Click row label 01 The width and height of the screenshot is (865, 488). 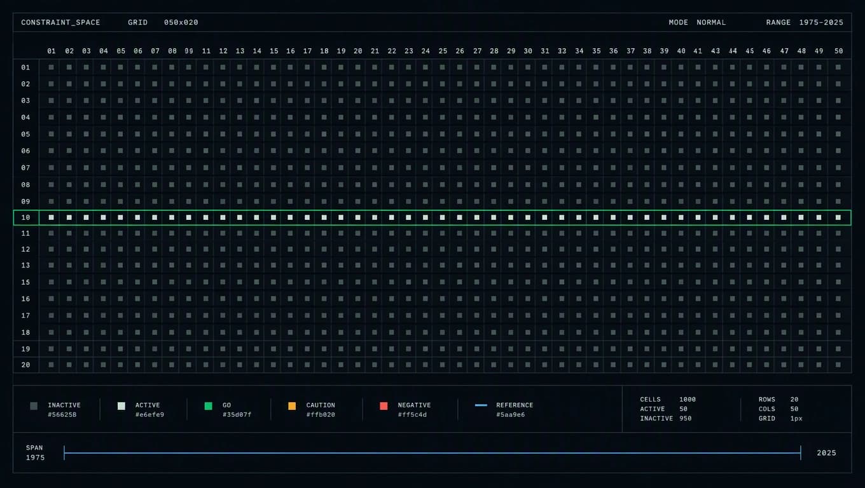point(25,67)
